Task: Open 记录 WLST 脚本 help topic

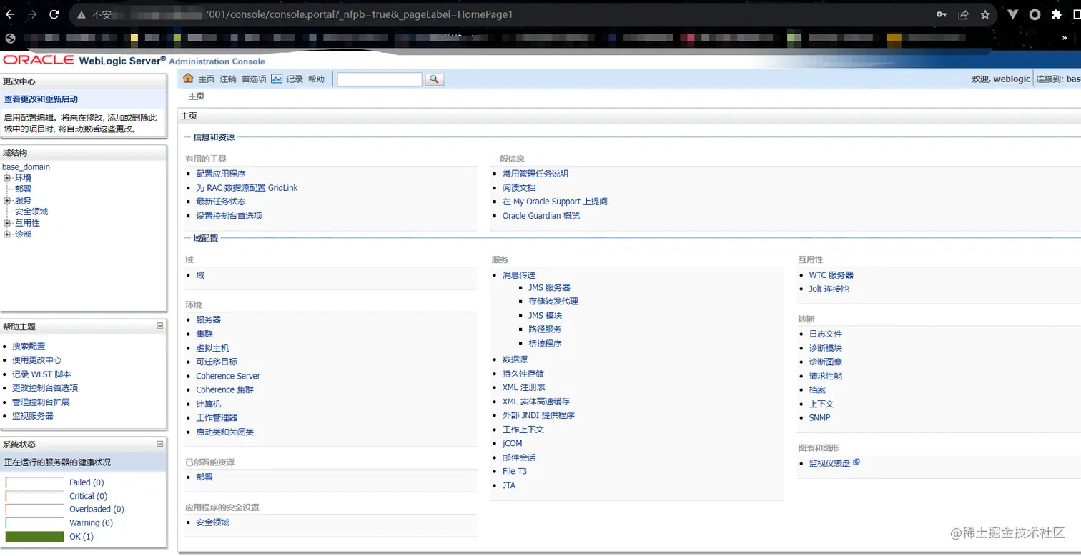Action: (41, 374)
